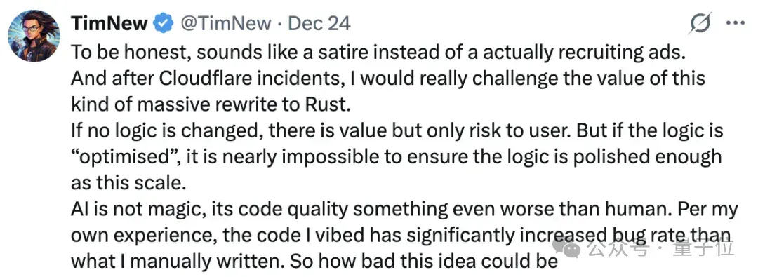Click the TimNew display name
Screen dimensions: 758x277
109,23
